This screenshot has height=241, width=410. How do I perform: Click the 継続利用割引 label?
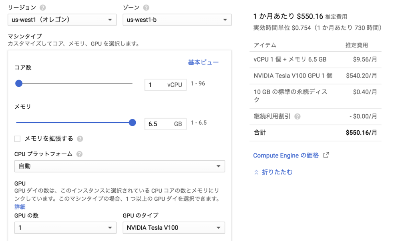pos(272,116)
